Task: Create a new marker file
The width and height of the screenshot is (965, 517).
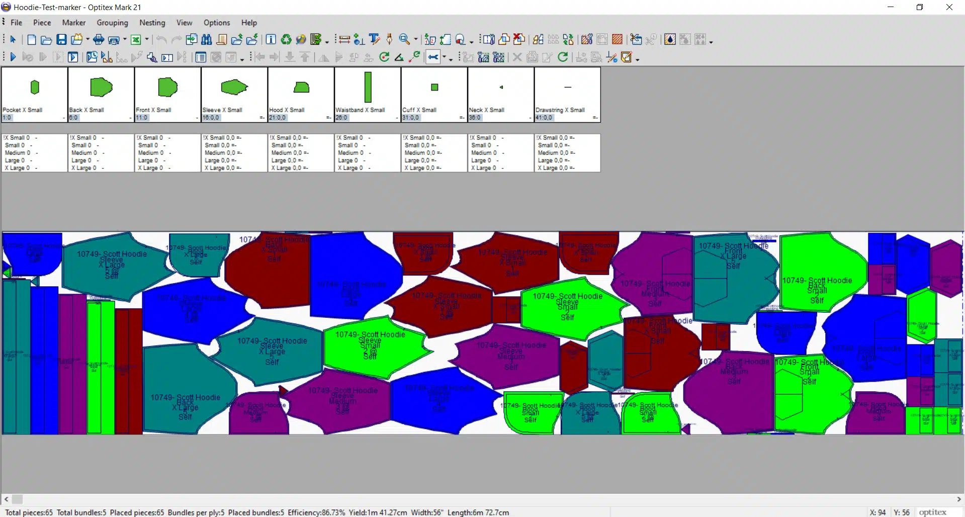Action: (31, 40)
